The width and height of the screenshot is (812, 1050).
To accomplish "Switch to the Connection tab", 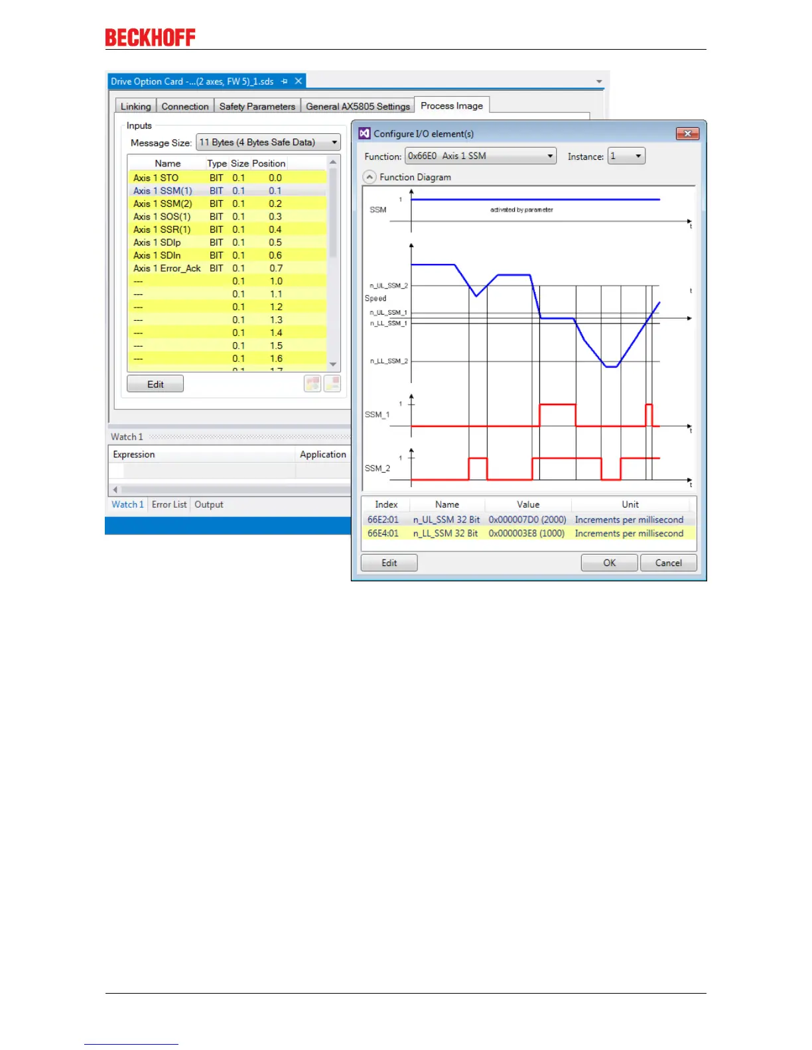I will [x=185, y=106].
